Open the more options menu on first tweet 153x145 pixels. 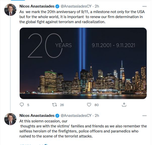click(144, 6)
